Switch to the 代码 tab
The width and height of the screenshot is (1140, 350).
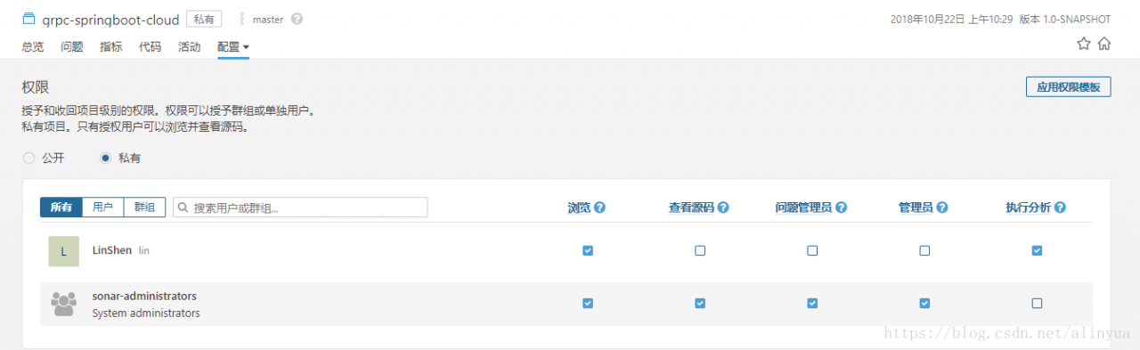click(x=150, y=47)
